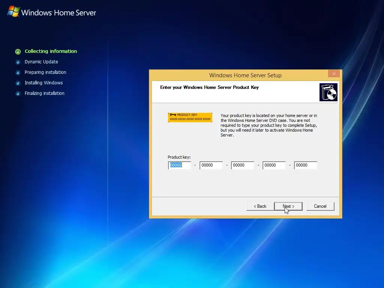Cancel the Windows Home Server Setup

point(320,206)
